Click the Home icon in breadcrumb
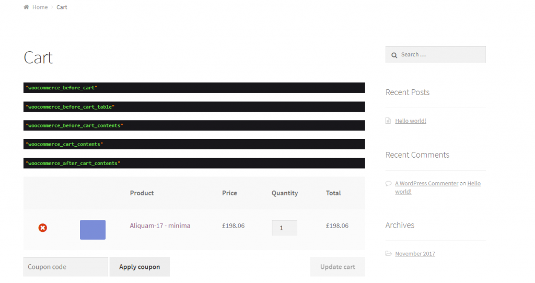 26,7
